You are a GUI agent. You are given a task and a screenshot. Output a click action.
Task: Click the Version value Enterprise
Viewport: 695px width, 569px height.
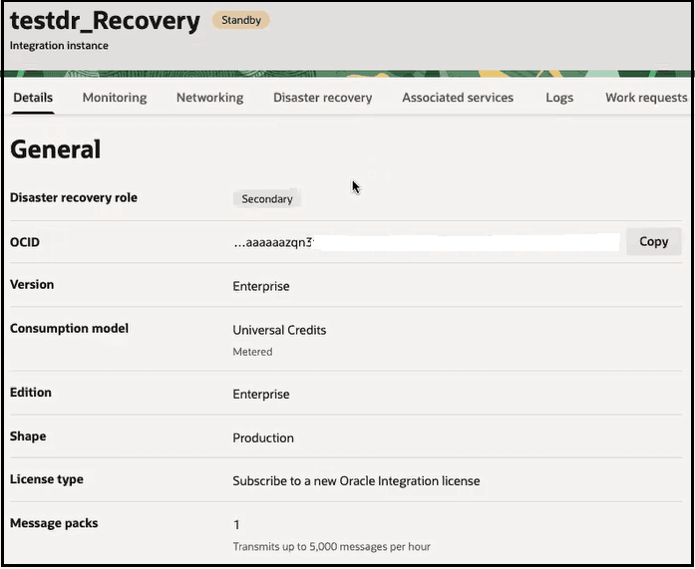click(x=261, y=286)
